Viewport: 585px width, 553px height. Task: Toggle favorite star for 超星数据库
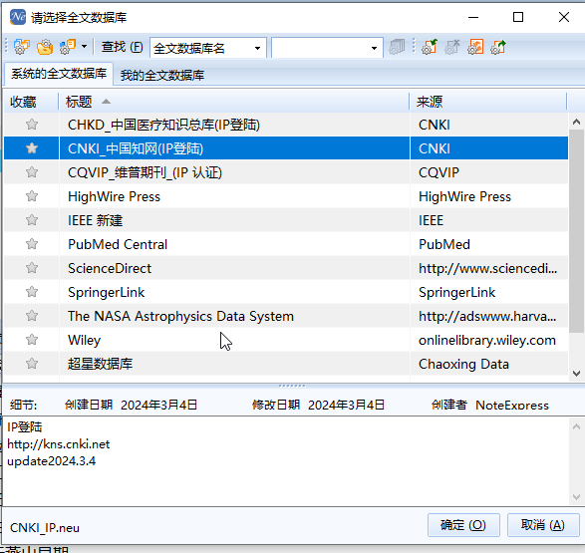(32, 364)
